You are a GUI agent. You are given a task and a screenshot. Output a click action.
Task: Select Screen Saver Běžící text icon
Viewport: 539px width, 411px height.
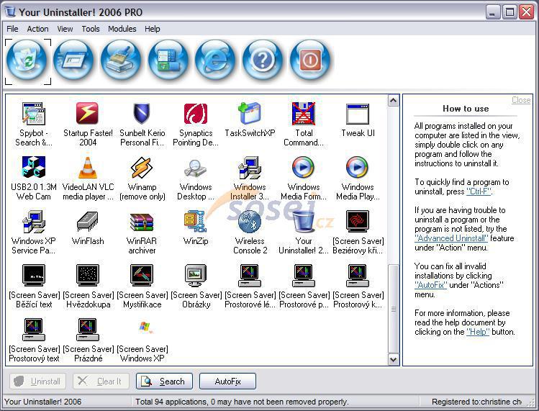[34, 276]
